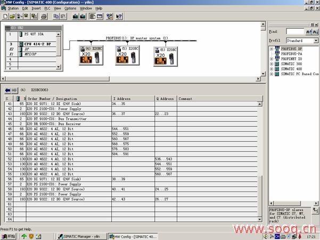The height and width of the screenshot is (240, 320).
Task: Click the Download to module icon
Action: pyautogui.click(x=75, y=17)
